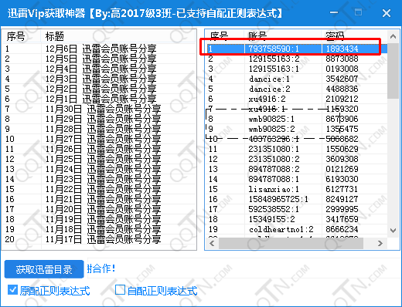Select account 129155163:2
This screenshot has height=307, width=402.
point(297,59)
